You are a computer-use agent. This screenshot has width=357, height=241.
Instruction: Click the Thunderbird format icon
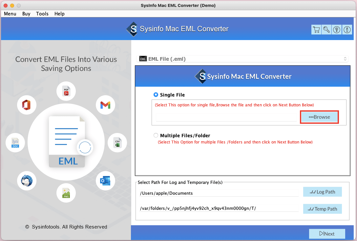[x=27, y=181]
